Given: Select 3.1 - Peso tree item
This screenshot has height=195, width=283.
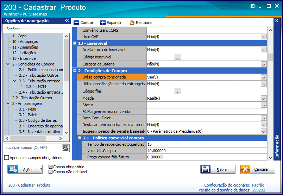Looking at the screenshot, I should [x=27, y=109].
